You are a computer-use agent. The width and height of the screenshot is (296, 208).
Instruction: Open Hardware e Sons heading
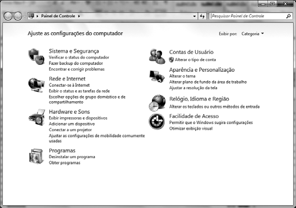tap(69, 111)
